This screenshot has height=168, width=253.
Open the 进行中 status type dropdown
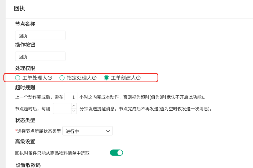(87, 131)
